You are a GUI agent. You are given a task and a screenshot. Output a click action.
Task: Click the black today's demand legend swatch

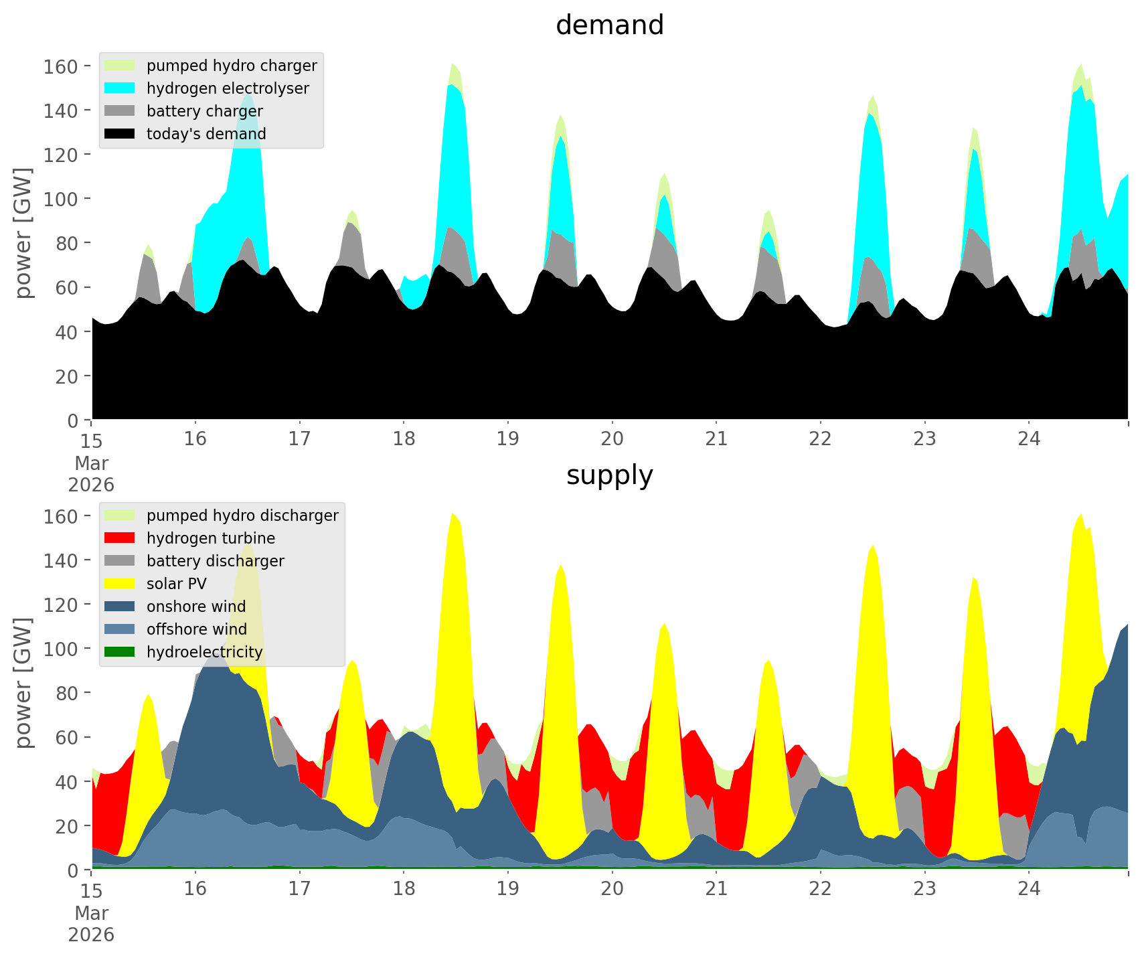pyautogui.click(x=119, y=134)
